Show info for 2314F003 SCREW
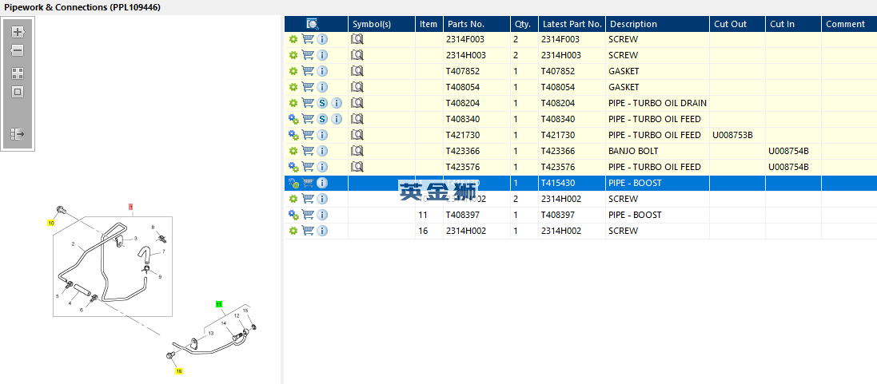 pos(322,40)
